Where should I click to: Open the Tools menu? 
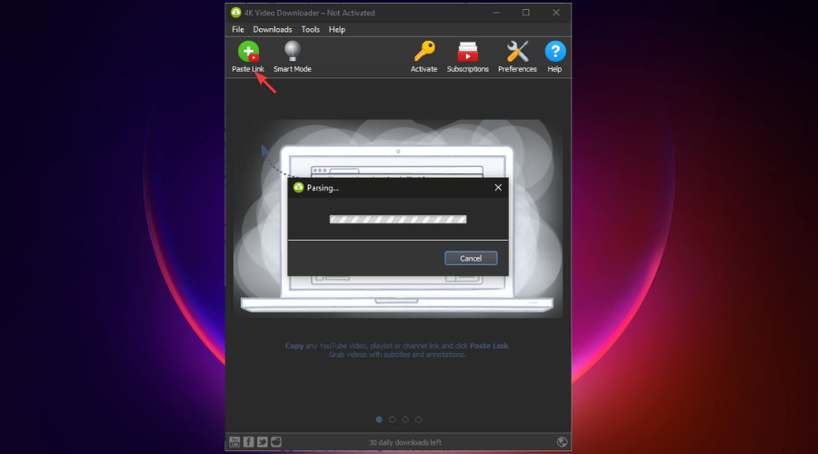pos(311,30)
